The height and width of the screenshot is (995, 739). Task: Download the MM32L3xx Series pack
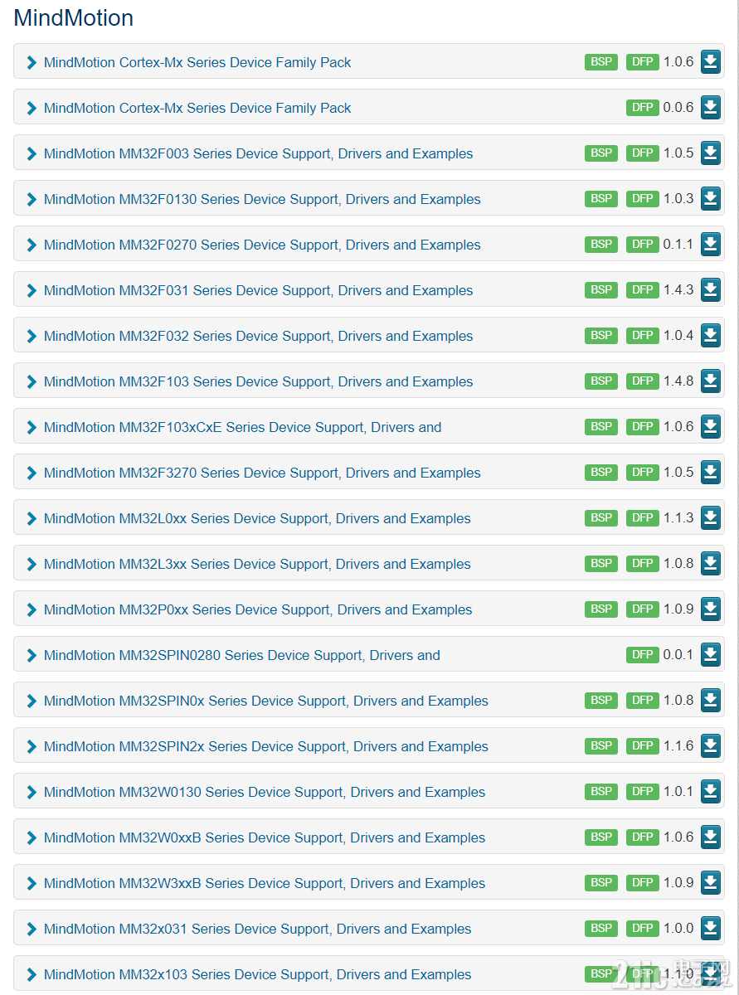pos(711,564)
